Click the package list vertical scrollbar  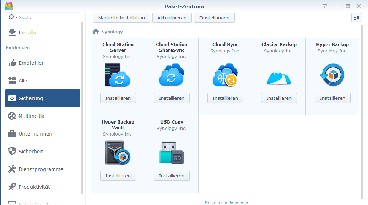click(x=362, y=112)
